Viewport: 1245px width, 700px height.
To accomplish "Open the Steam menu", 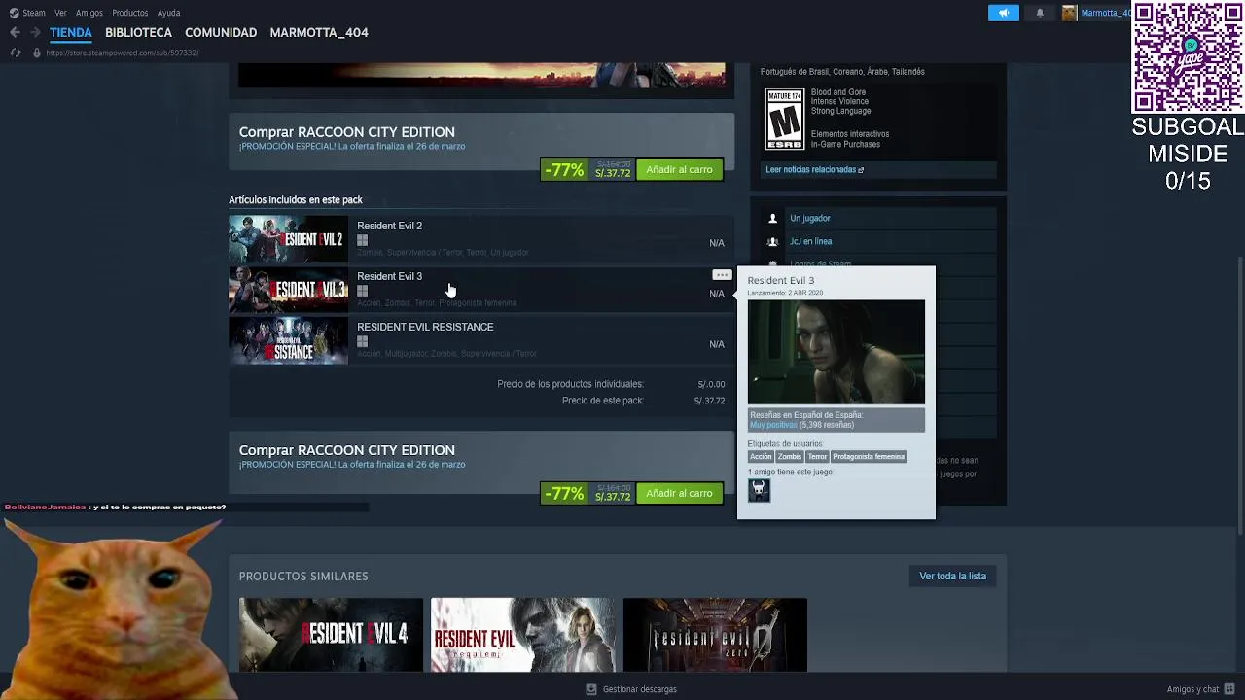I will click(34, 13).
